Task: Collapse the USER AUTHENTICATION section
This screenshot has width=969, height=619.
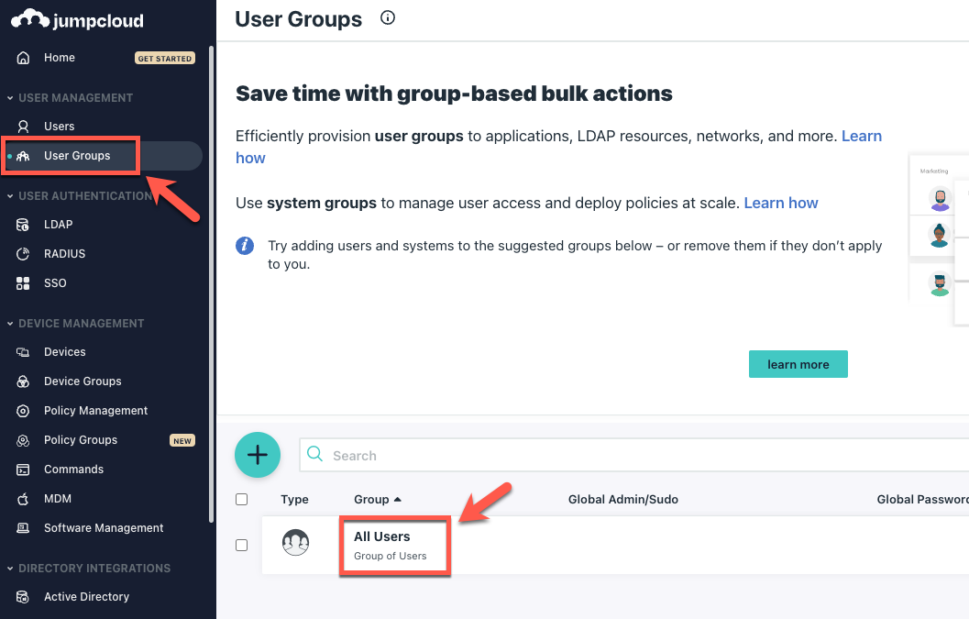Action: (10, 196)
